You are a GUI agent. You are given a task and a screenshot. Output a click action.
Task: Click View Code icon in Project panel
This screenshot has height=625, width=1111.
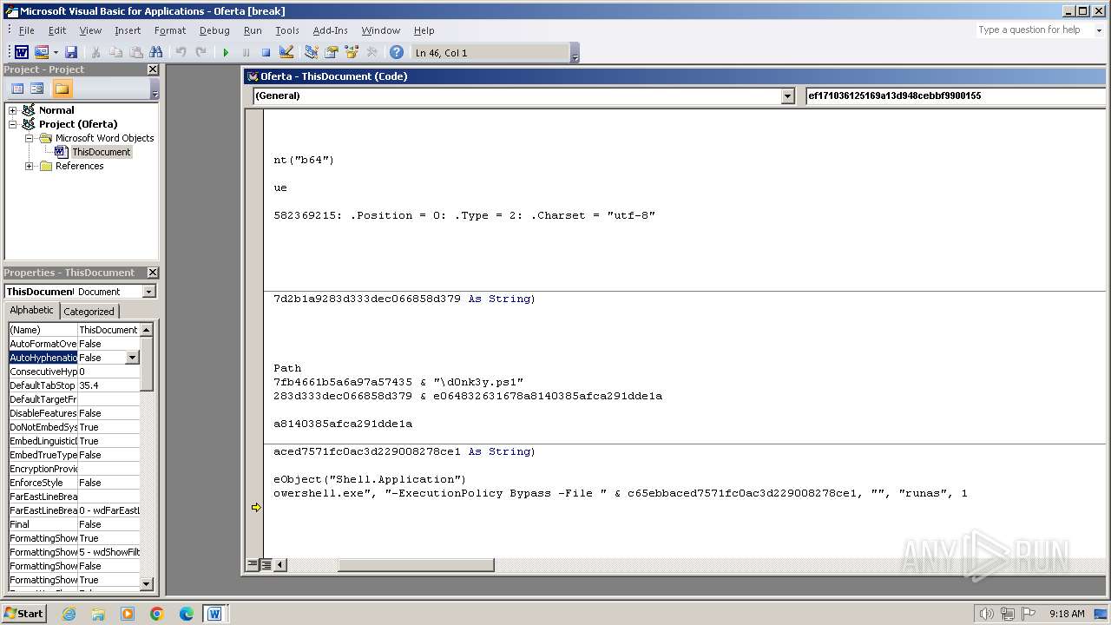tap(16, 89)
